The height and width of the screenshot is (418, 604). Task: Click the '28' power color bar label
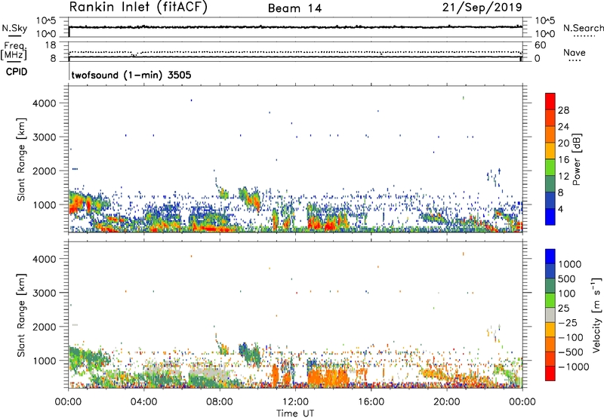[x=563, y=110]
